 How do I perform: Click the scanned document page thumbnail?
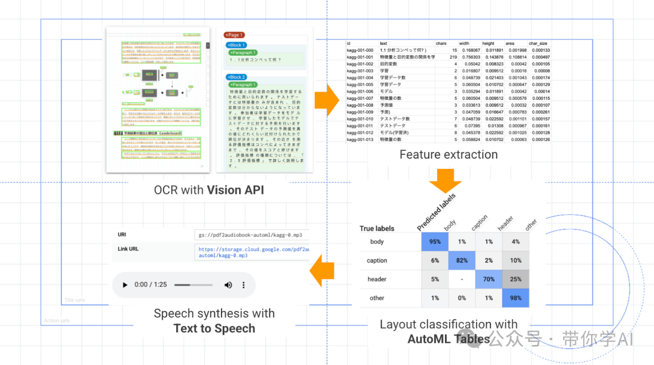point(158,100)
